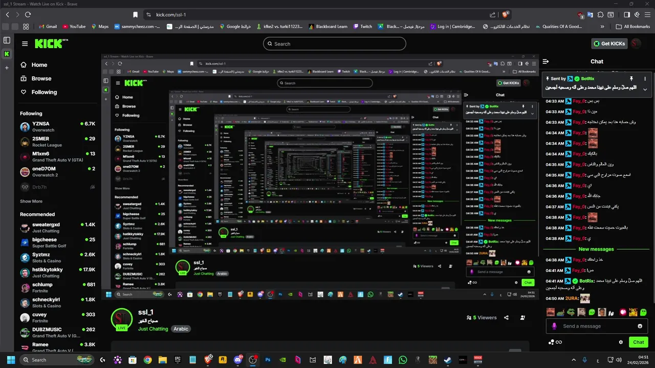Screen dimensions: 655x368
Task: Share the ssl_1 stream
Action: (x=506, y=317)
